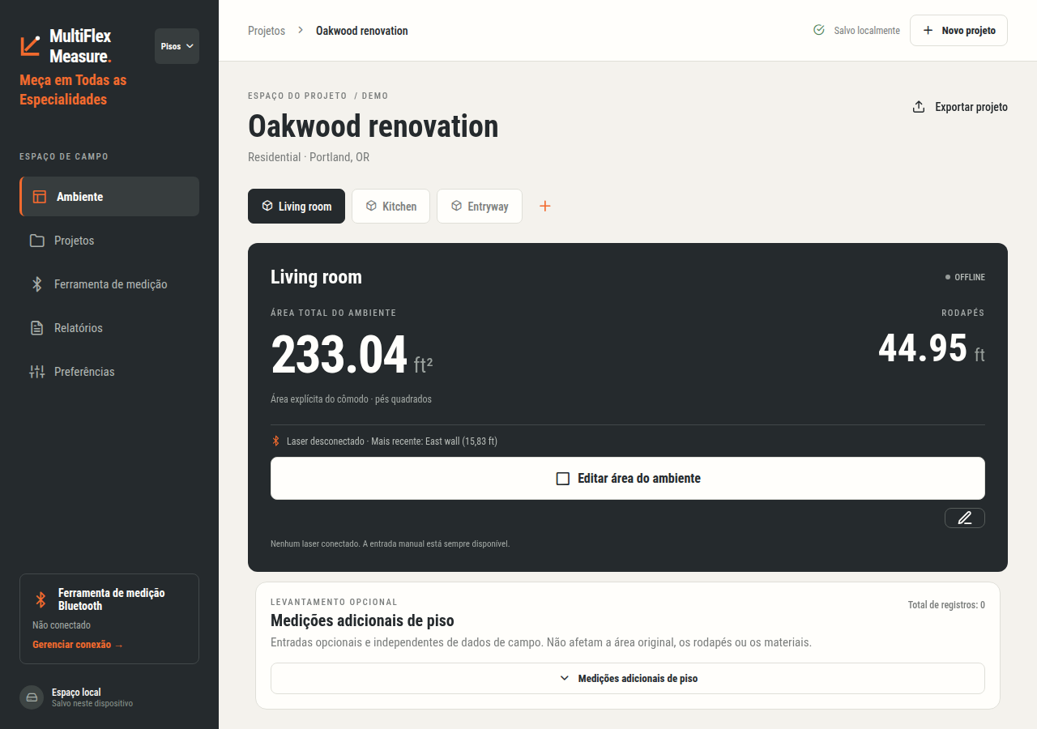Click Total de registros: 0 text

946,605
